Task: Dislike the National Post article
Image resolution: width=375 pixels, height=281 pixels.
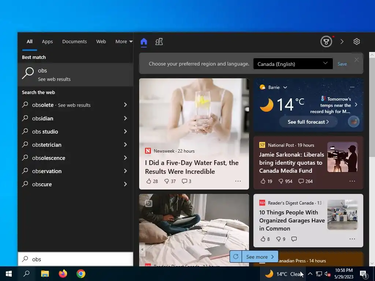Action: click(285, 181)
